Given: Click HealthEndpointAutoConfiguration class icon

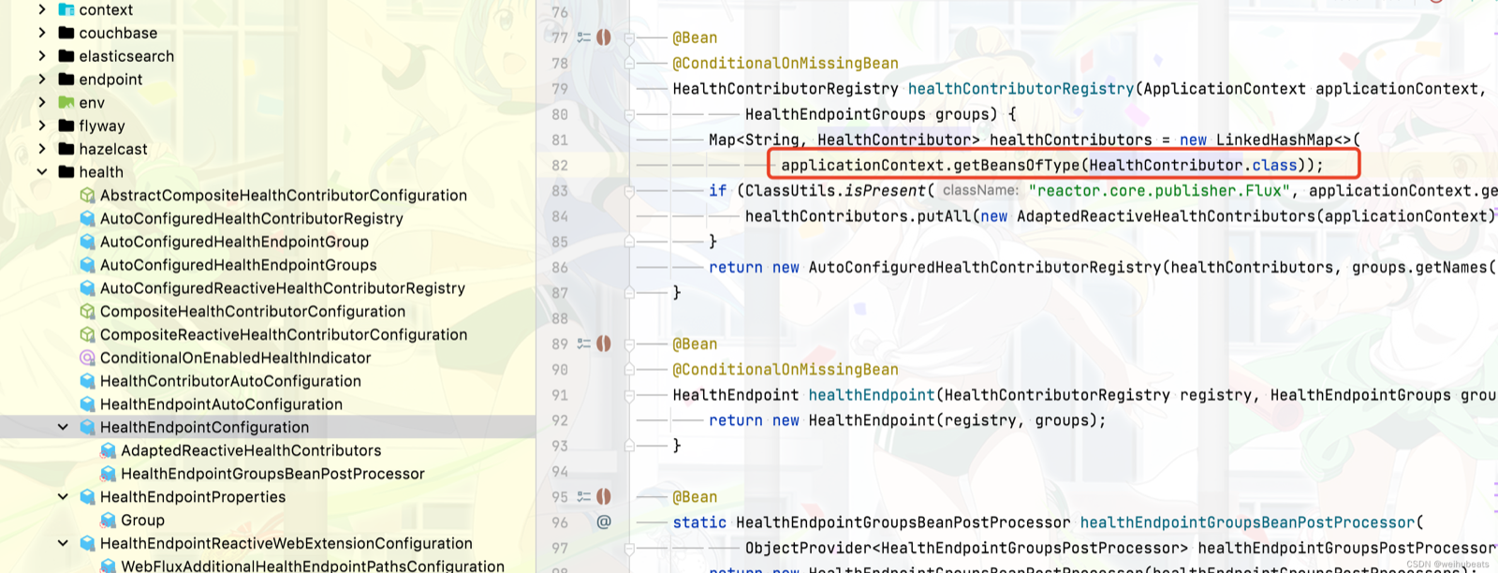Looking at the screenshot, I should tap(87, 404).
